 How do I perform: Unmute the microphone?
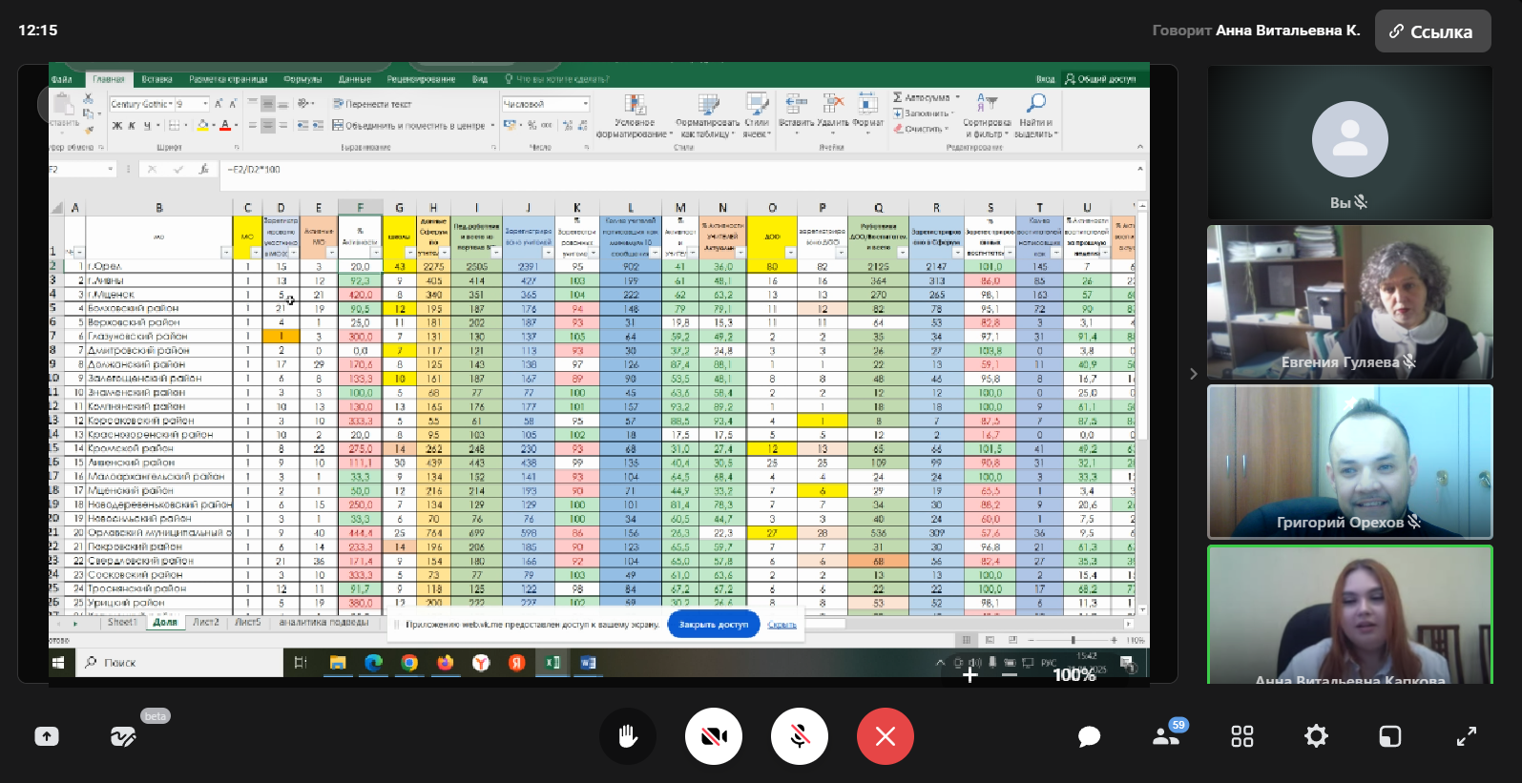(x=800, y=736)
